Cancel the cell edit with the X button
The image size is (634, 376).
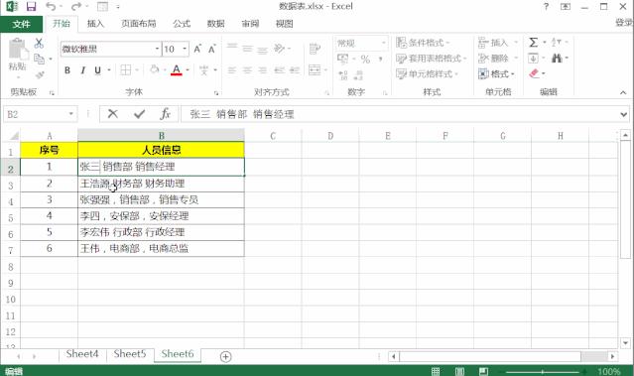113,114
